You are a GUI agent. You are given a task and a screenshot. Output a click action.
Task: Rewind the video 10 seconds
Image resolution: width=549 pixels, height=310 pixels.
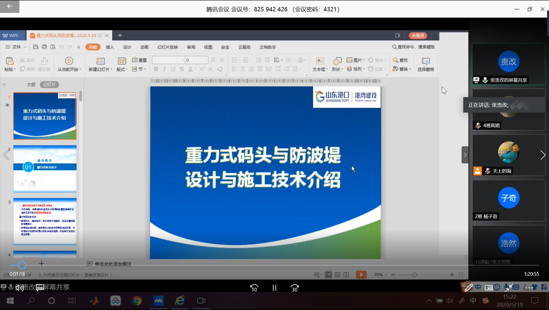[254, 288]
